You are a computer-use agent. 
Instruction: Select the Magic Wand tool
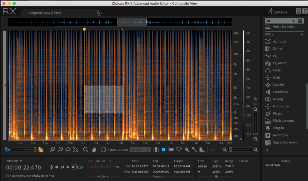pyautogui.click(x=194, y=150)
